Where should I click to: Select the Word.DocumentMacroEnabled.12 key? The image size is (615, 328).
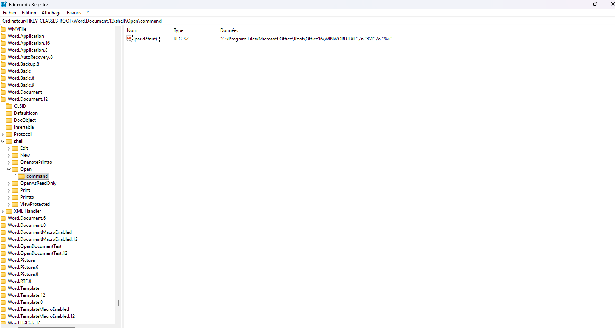(42, 239)
